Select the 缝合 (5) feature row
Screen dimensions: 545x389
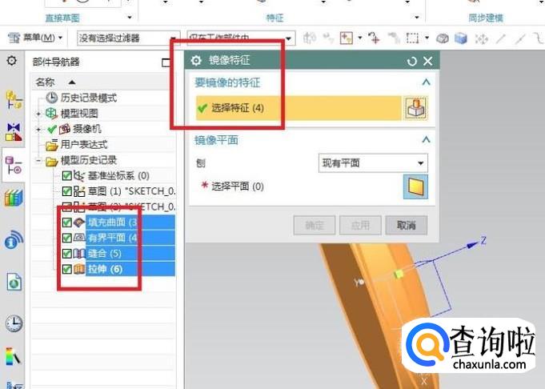(x=130, y=254)
